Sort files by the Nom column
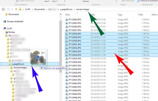Screen dimensions: 158x101 pyautogui.click(x=68, y=15)
